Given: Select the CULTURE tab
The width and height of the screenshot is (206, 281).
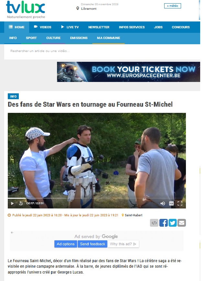Looking at the screenshot, I should pyautogui.click(x=53, y=38).
